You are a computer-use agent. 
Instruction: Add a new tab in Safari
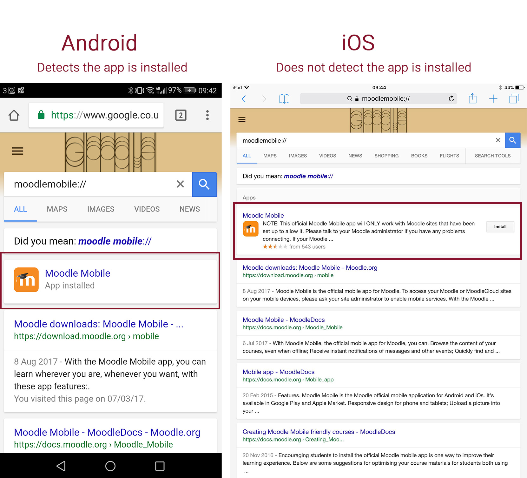[493, 99]
